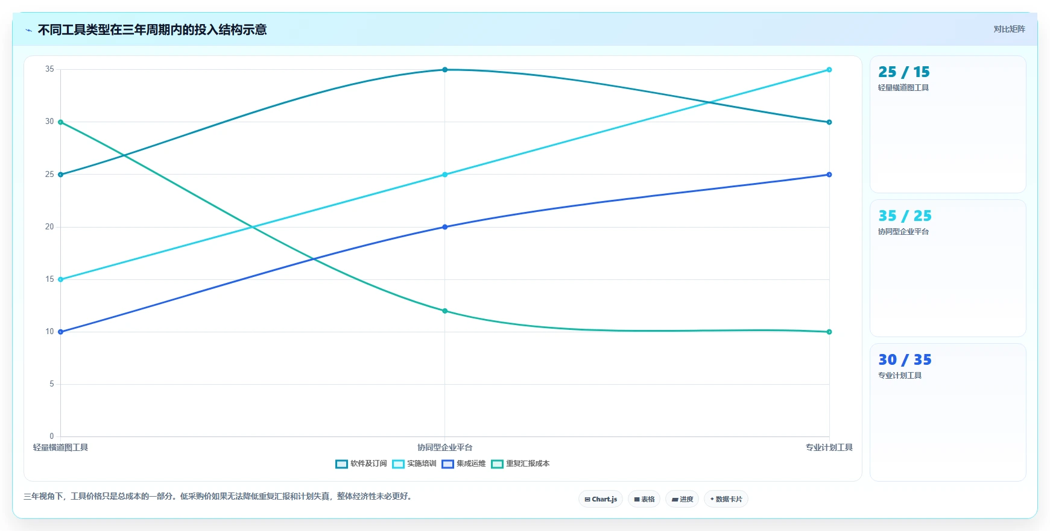Click the y-axis value 5
The width and height of the screenshot is (1050, 531).
[x=52, y=384]
